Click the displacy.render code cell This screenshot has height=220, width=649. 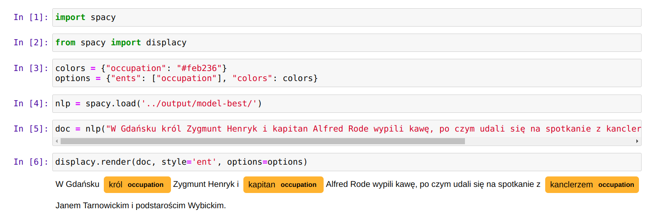click(347, 162)
